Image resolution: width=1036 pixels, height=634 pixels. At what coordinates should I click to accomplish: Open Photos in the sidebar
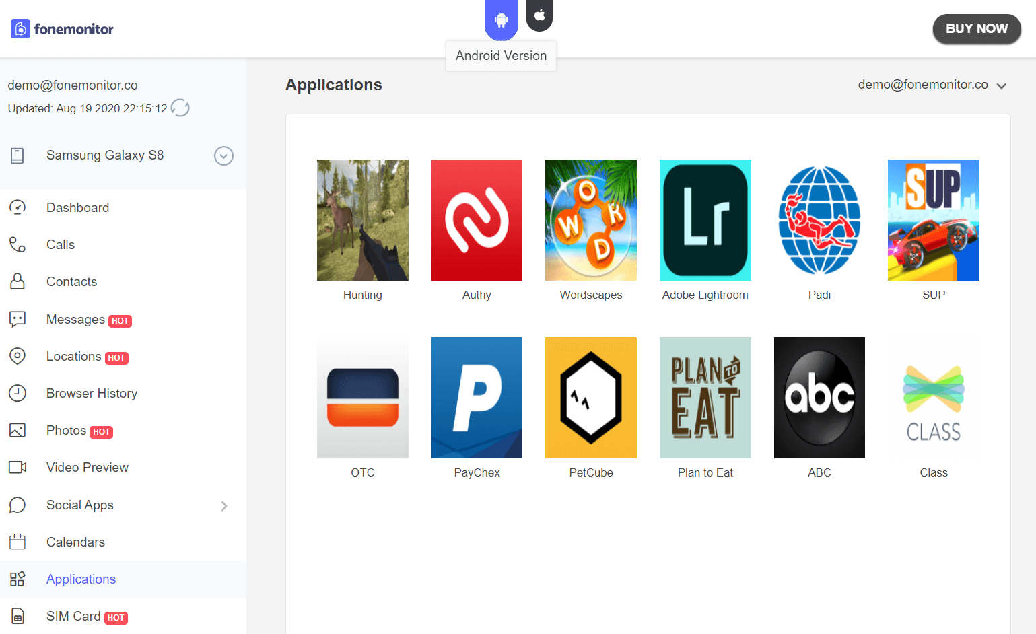[x=123, y=430]
